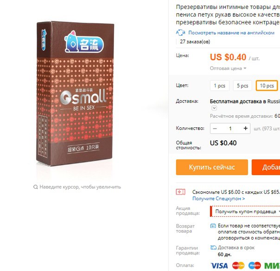
Task: Select the 10 pcs option
Action: click(x=267, y=86)
